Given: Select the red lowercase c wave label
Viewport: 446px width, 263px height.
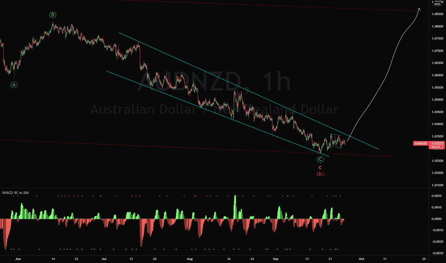Looking at the screenshot, I should (x=320, y=167).
